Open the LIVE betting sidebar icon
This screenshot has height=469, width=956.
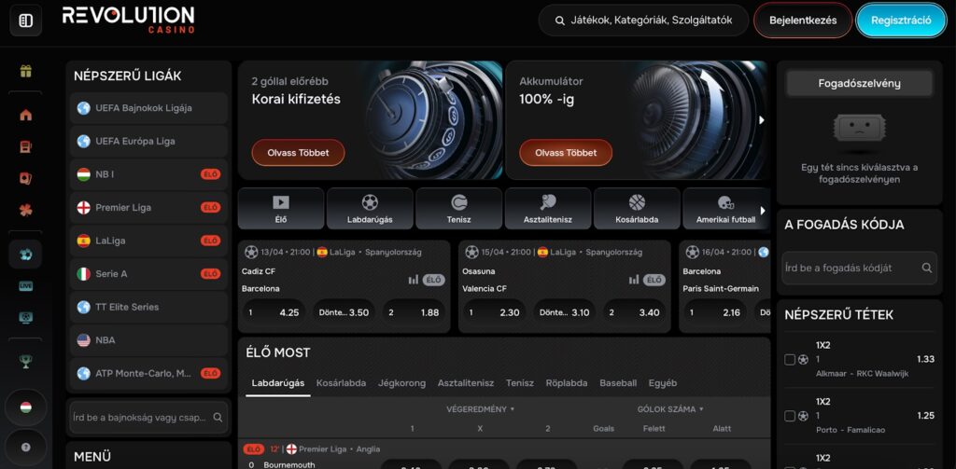click(25, 285)
